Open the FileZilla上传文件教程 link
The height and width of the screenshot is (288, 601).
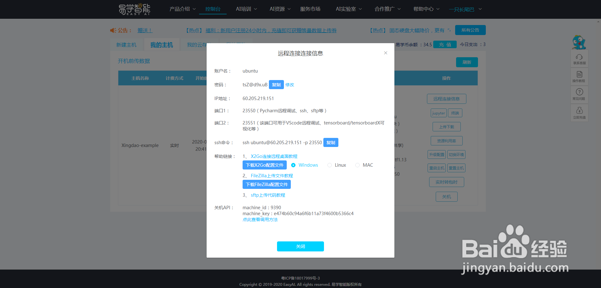pos(271,175)
